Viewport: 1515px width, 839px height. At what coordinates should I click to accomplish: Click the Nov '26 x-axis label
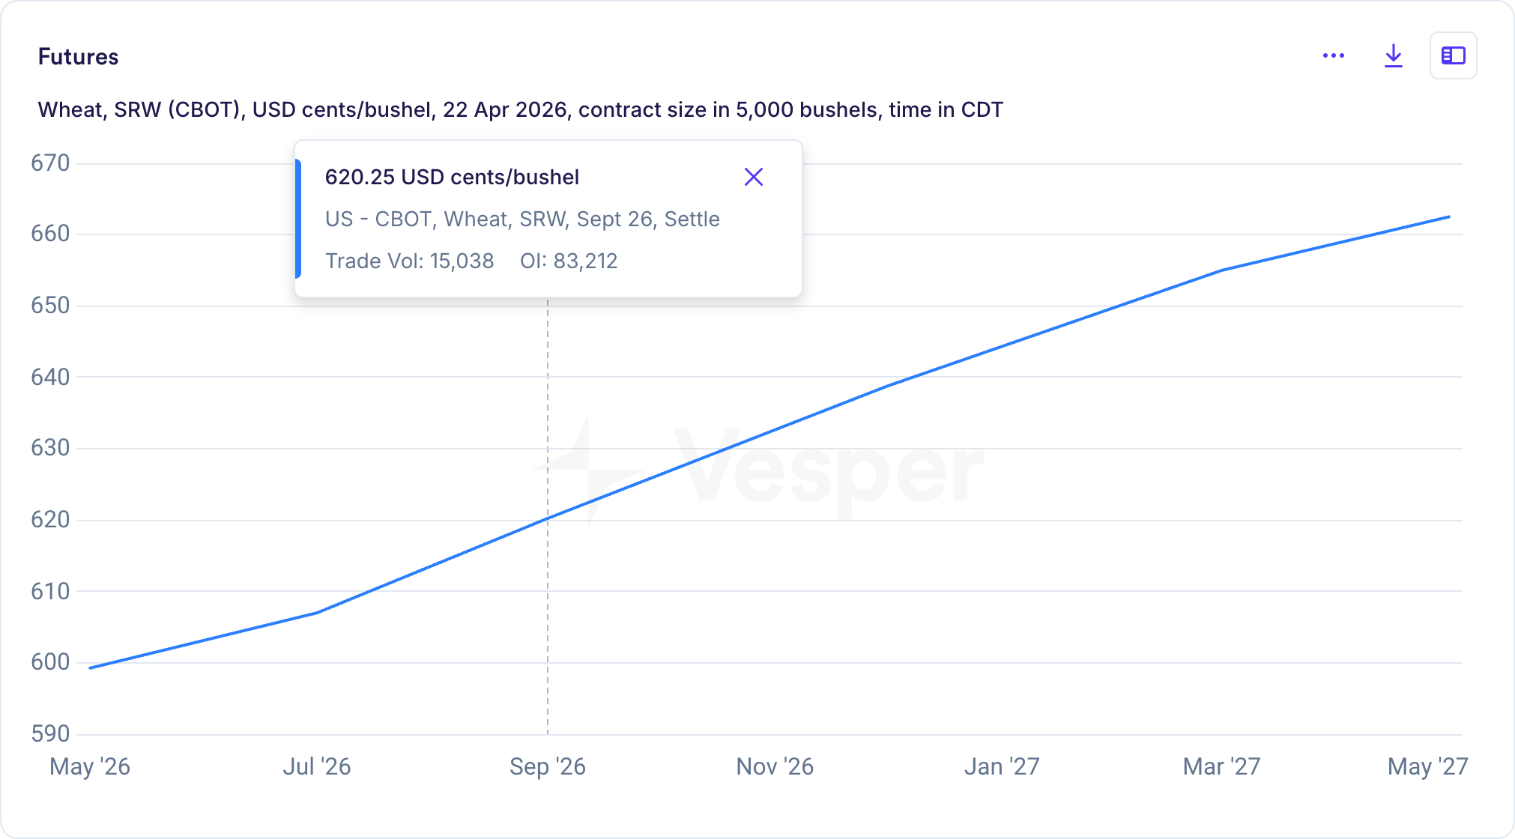(x=775, y=766)
